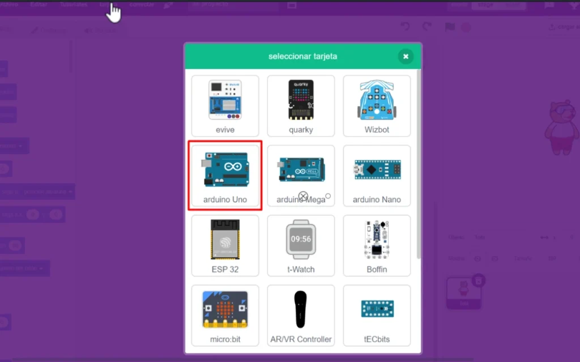Viewport: 580px width, 362px height.
Task: Select the micro:bit board
Action: click(x=225, y=315)
